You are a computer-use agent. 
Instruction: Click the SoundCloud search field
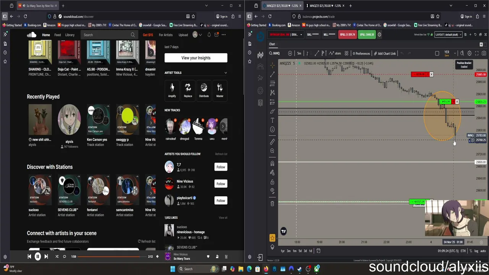click(109, 35)
